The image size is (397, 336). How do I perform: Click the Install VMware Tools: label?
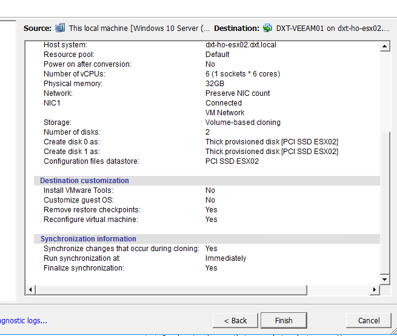pyautogui.click(x=78, y=190)
